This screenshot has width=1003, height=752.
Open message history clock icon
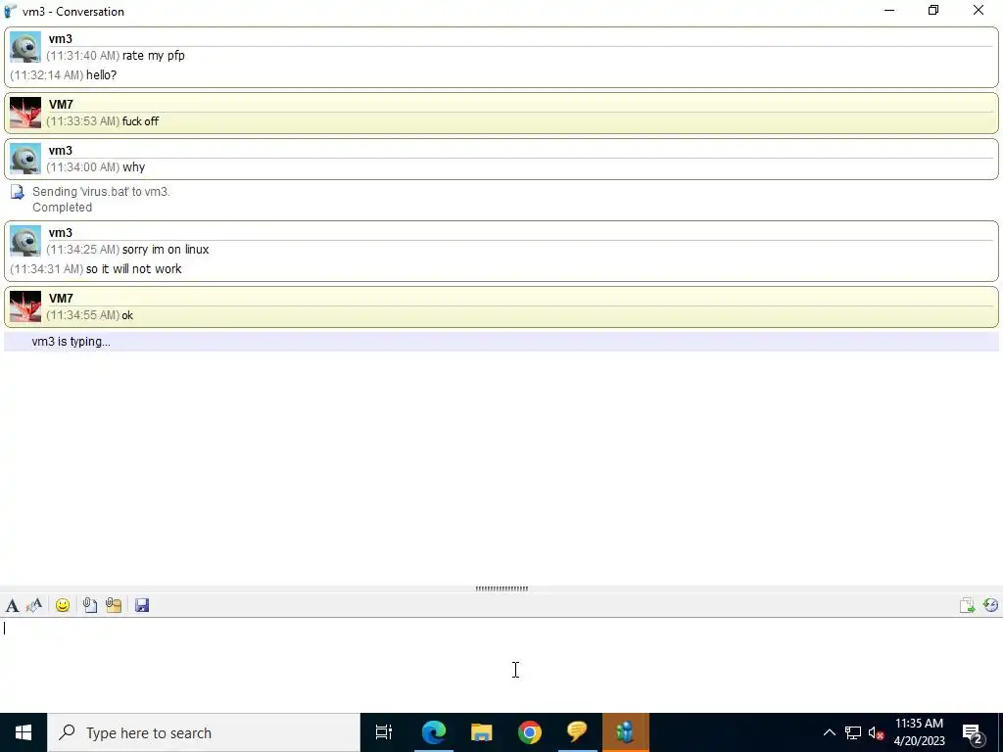(991, 605)
